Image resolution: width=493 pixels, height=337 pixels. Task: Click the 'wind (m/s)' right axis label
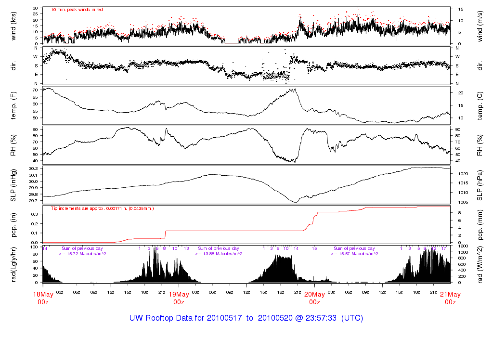pyautogui.click(x=480, y=26)
